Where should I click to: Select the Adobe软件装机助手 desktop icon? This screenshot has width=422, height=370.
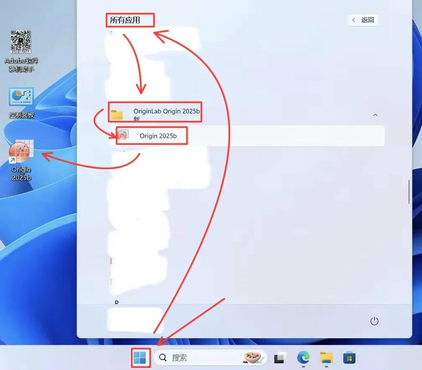click(21, 51)
